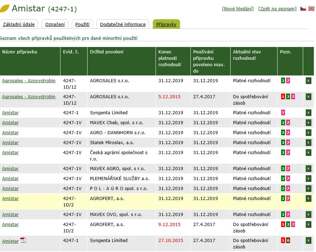This screenshot has height=252, width=316.
Task: Open the Amistar link in MAVEX OVO row
Action: click(10, 215)
